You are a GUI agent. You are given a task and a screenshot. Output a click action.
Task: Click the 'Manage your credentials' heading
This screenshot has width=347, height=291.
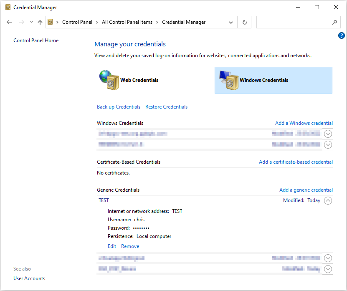[130, 44]
